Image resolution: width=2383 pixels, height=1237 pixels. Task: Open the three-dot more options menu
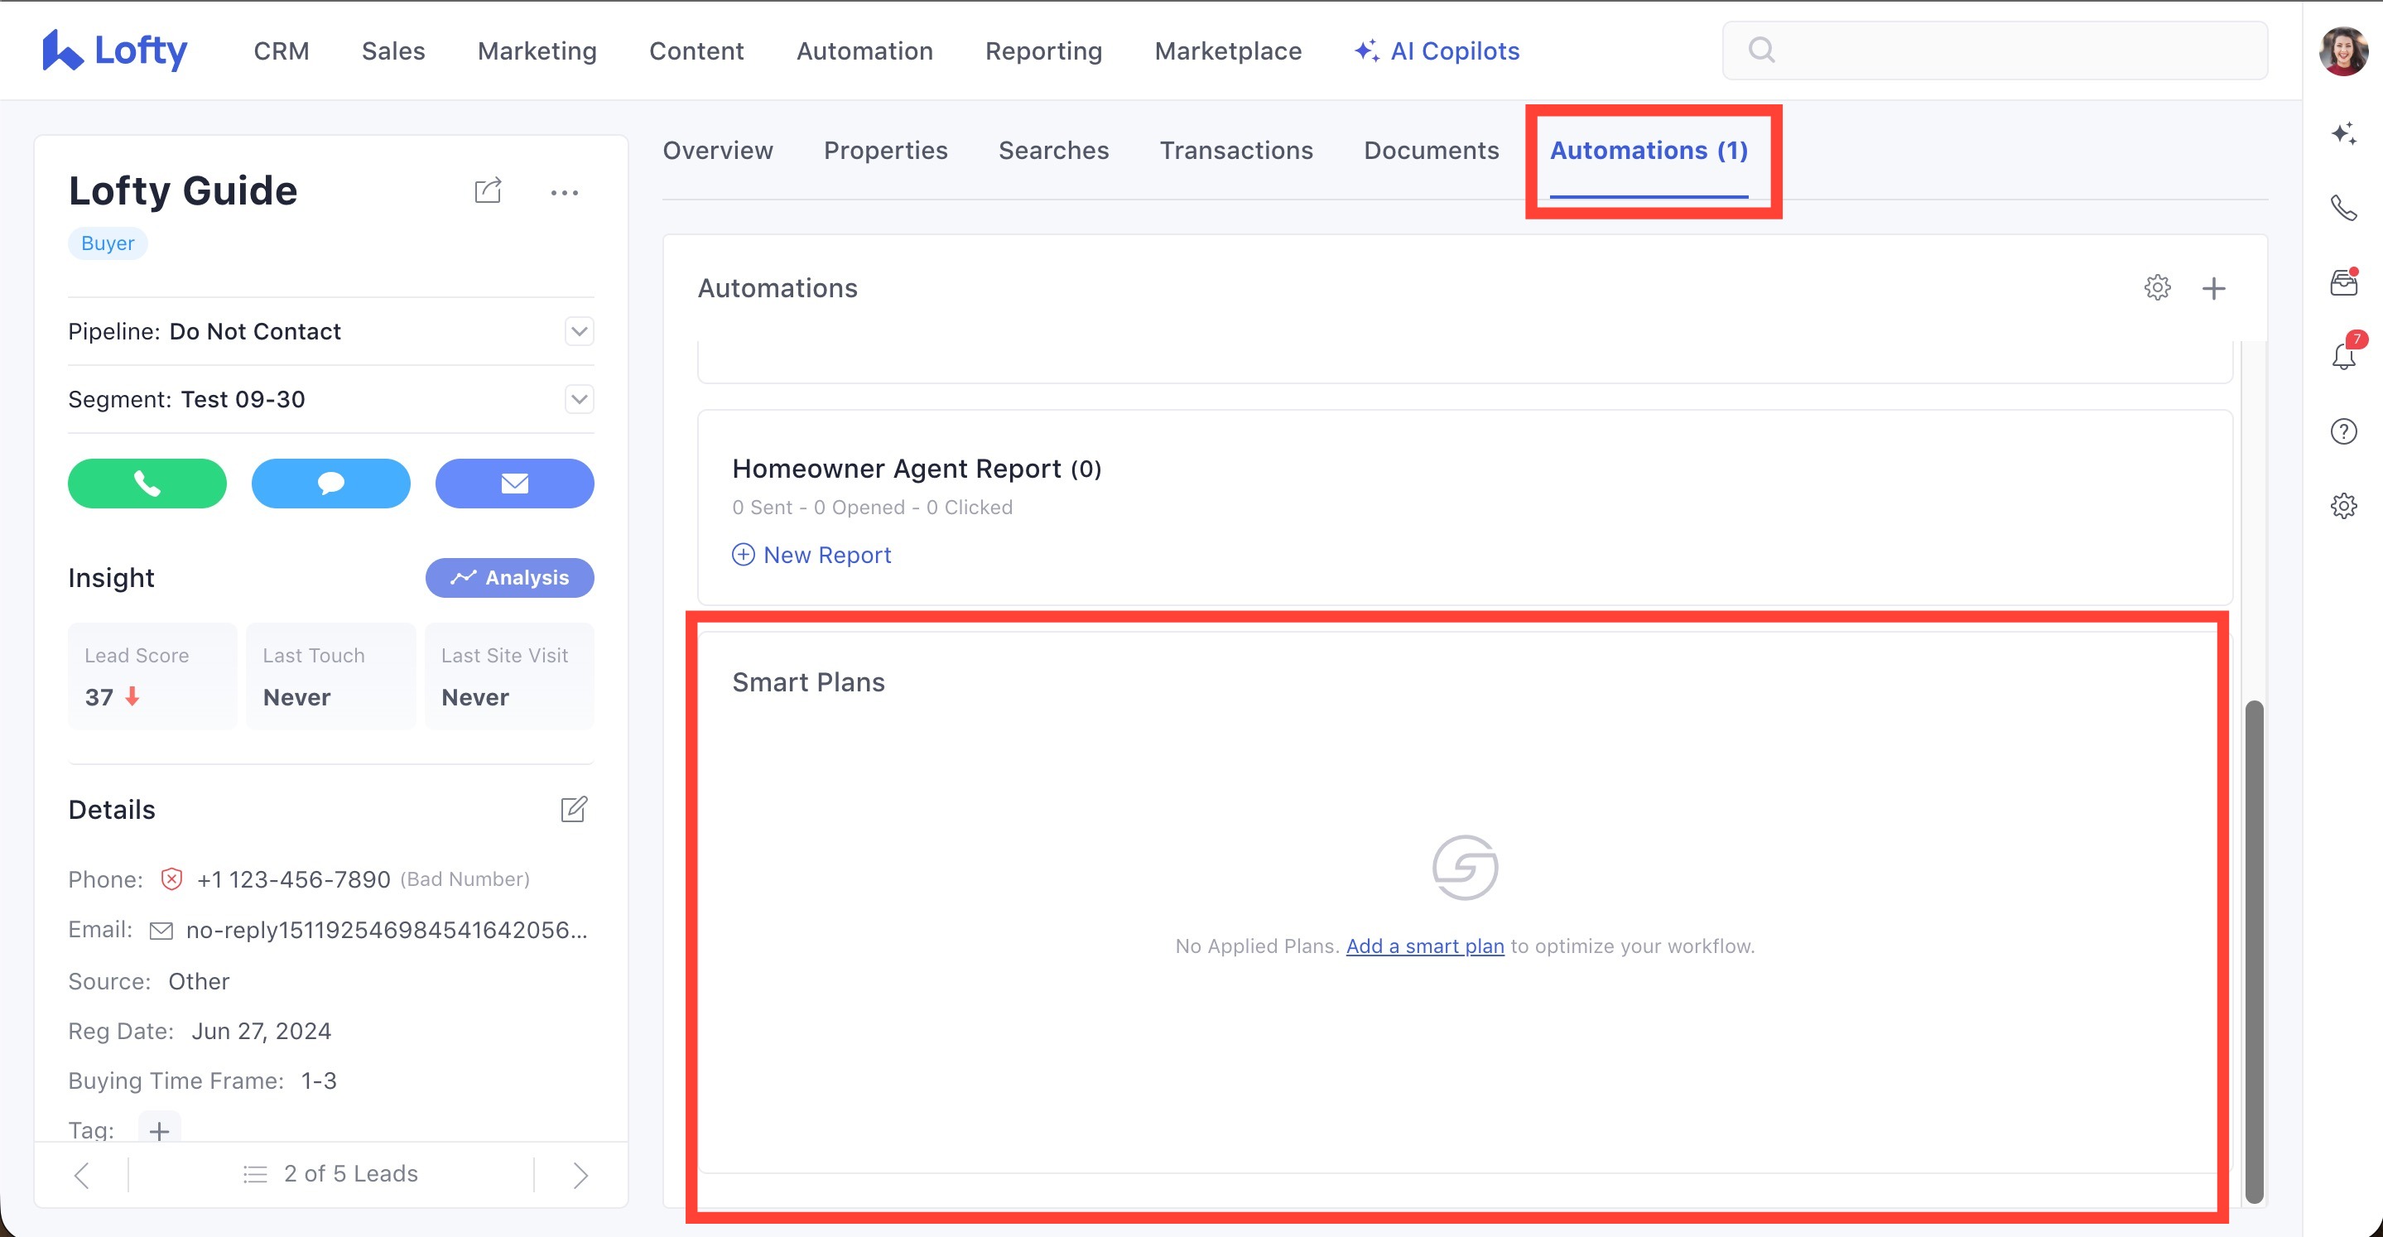click(x=565, y=192)
